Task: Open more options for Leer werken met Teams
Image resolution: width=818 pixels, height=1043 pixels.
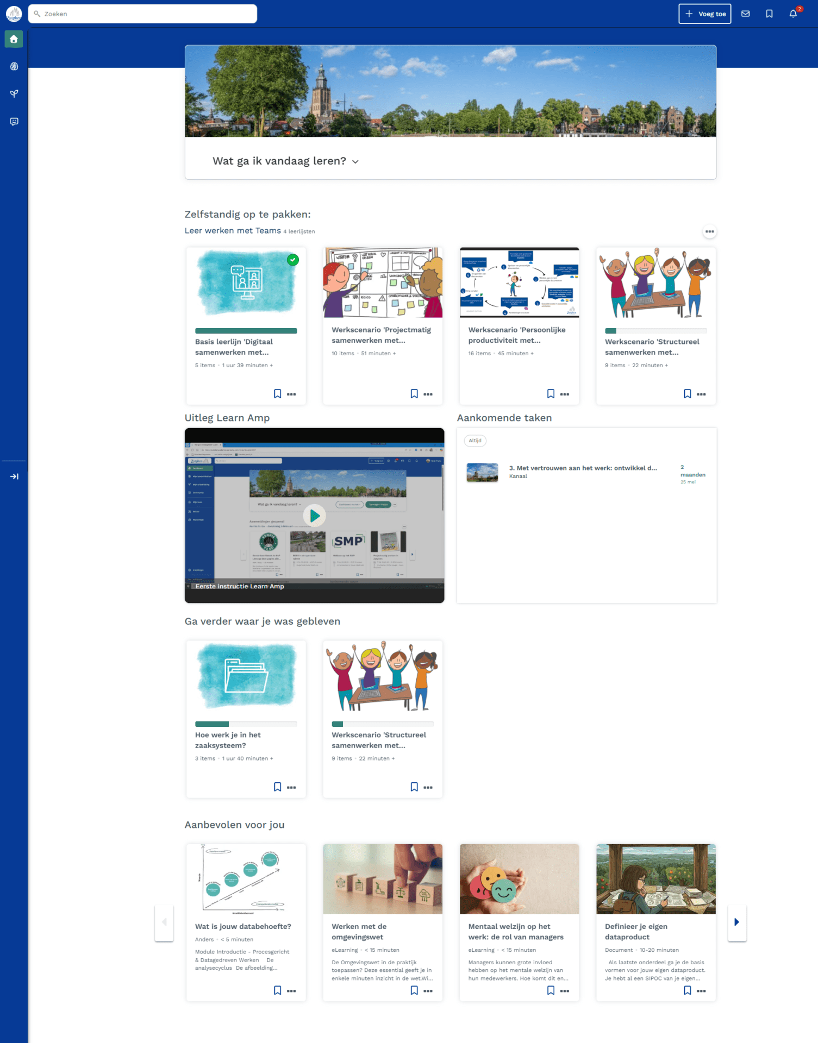Action: click(x=709, y=231)
